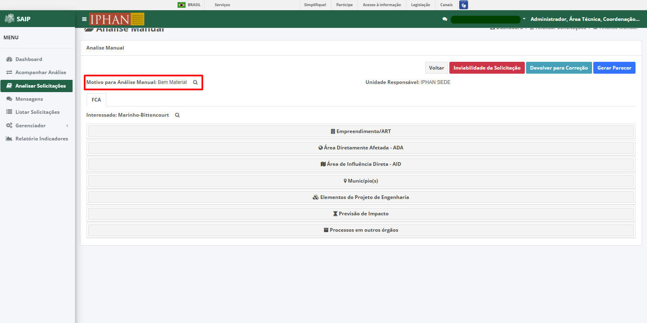647x323 pixels.
Task: Click the Listar Solicitações list icon
Action: (x=9, y=112)
